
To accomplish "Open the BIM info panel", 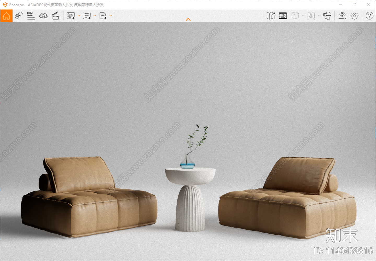I will [x=31, y=16].
